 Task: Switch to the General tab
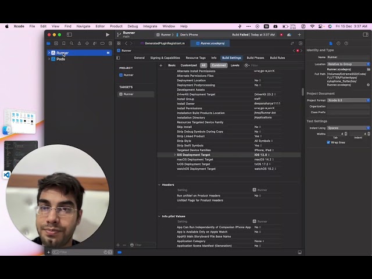[x=139, y=58]
